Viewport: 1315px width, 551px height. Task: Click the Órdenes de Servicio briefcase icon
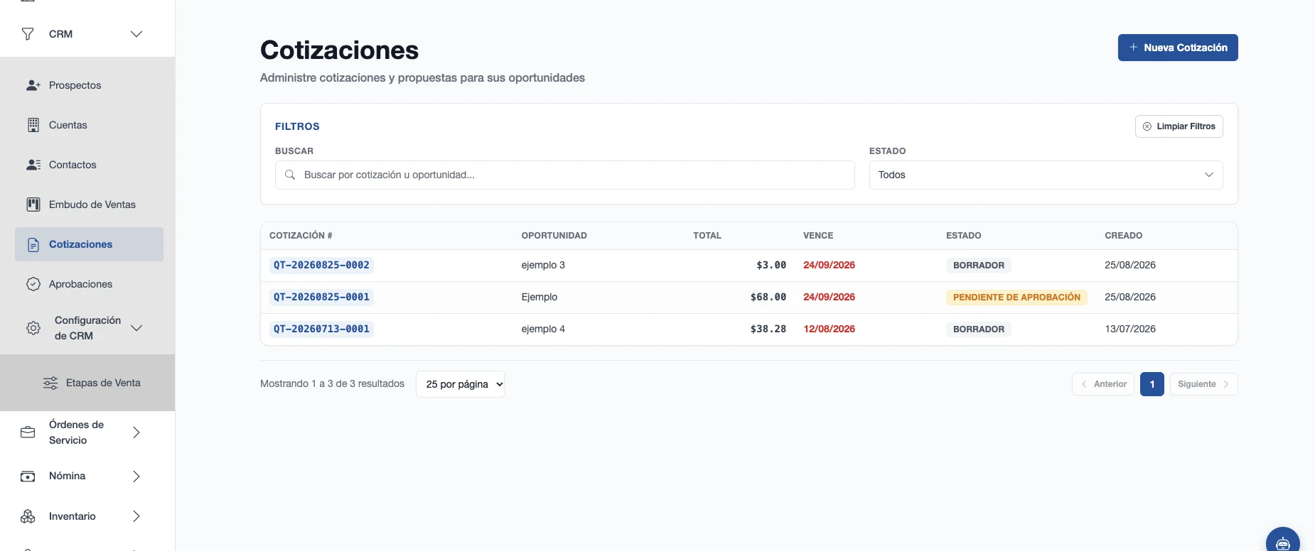28,432
